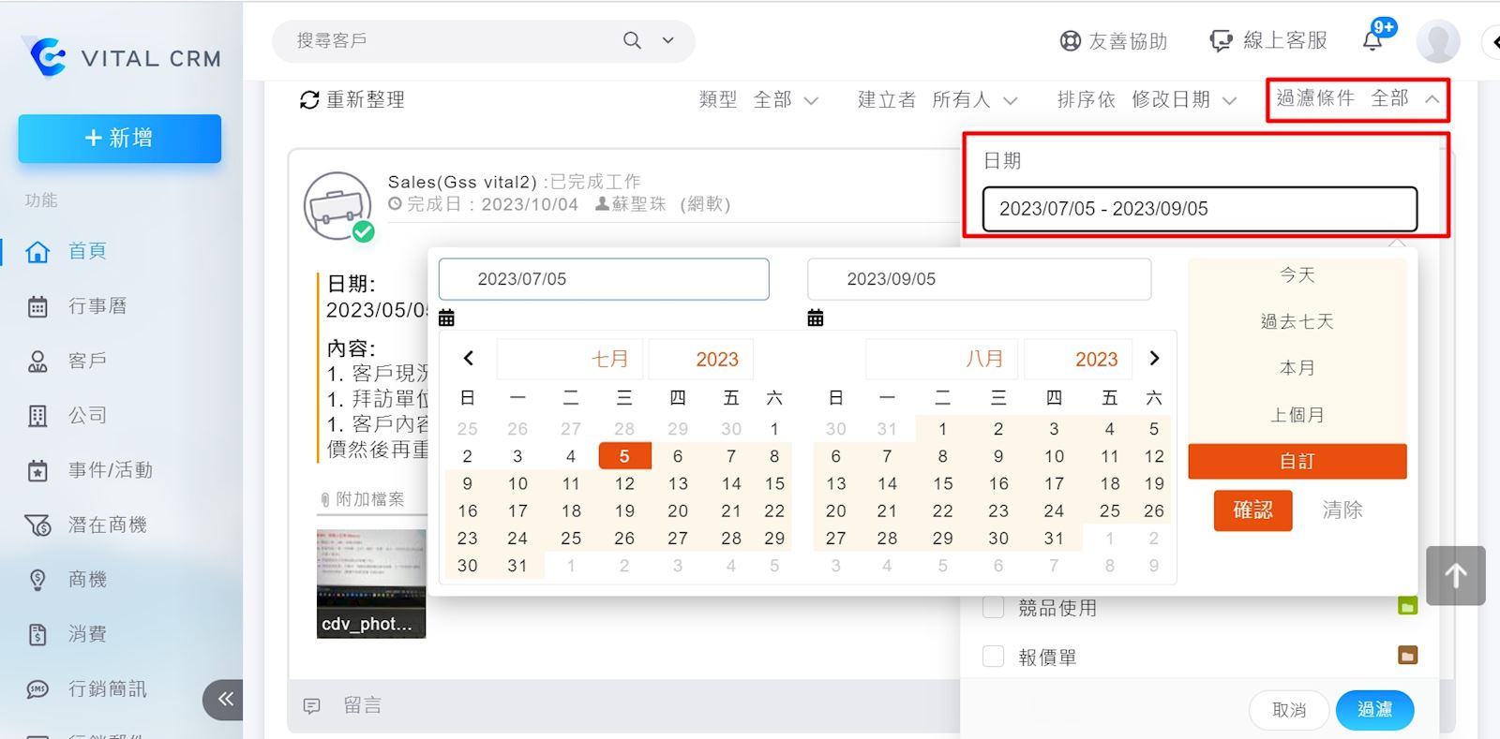Go to previous month in date picker

[469, 359]
